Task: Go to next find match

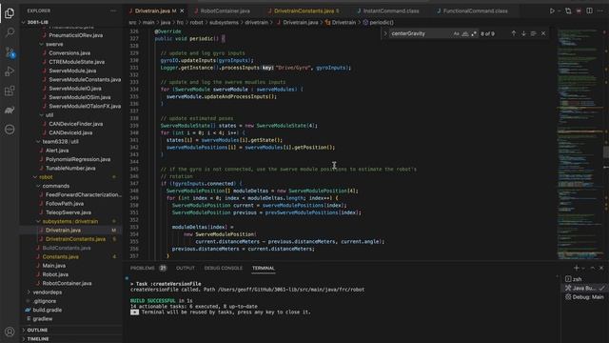Action: [x=523, y=34]
